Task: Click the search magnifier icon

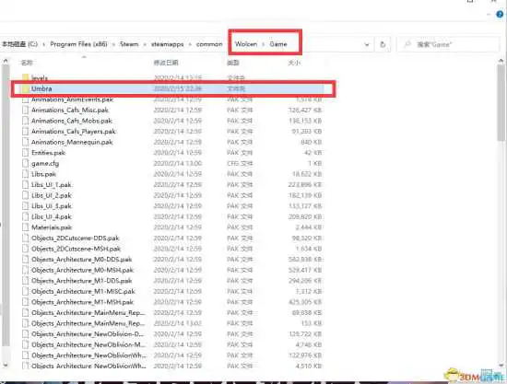Action: tap(407, 44)
